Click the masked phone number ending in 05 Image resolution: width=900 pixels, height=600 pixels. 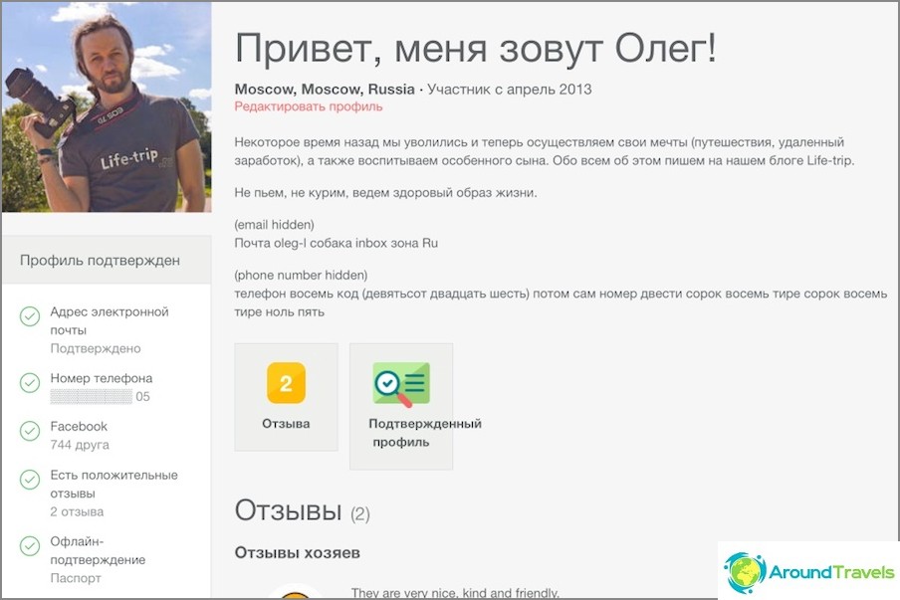[x=100, y=396]
